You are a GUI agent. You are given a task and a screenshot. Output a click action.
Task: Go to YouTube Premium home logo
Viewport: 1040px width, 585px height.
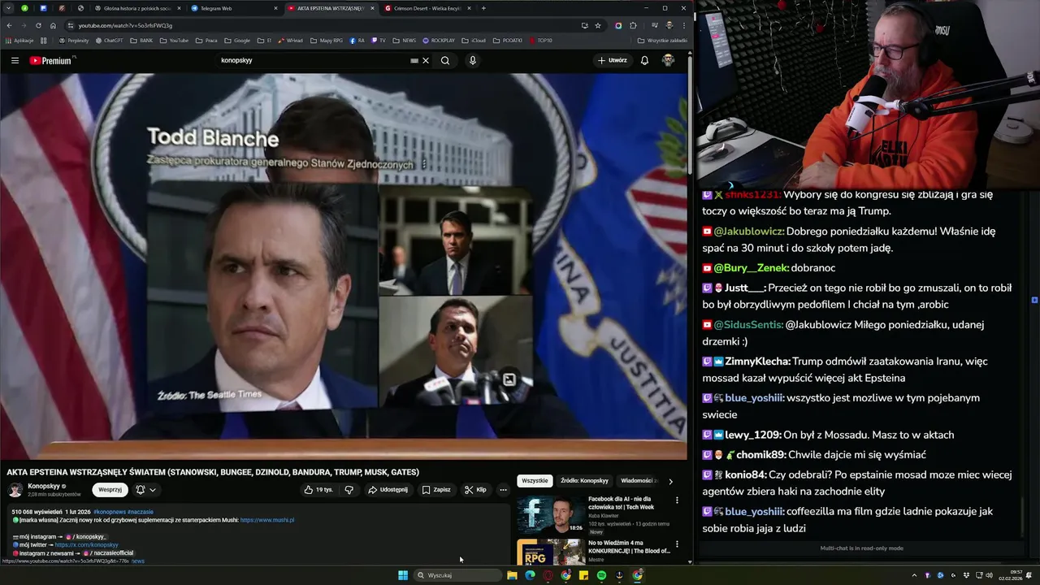(x=51, y=60)
